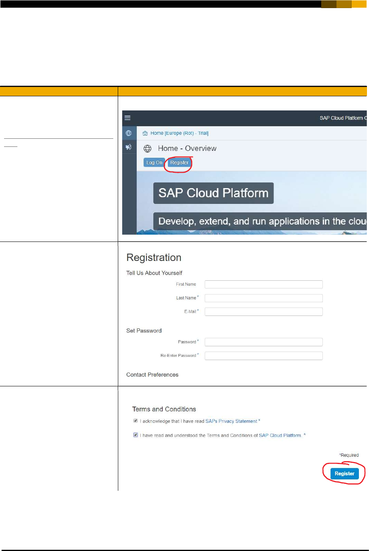Click the Home - Overview globe icon

click(x=148, y=148)
